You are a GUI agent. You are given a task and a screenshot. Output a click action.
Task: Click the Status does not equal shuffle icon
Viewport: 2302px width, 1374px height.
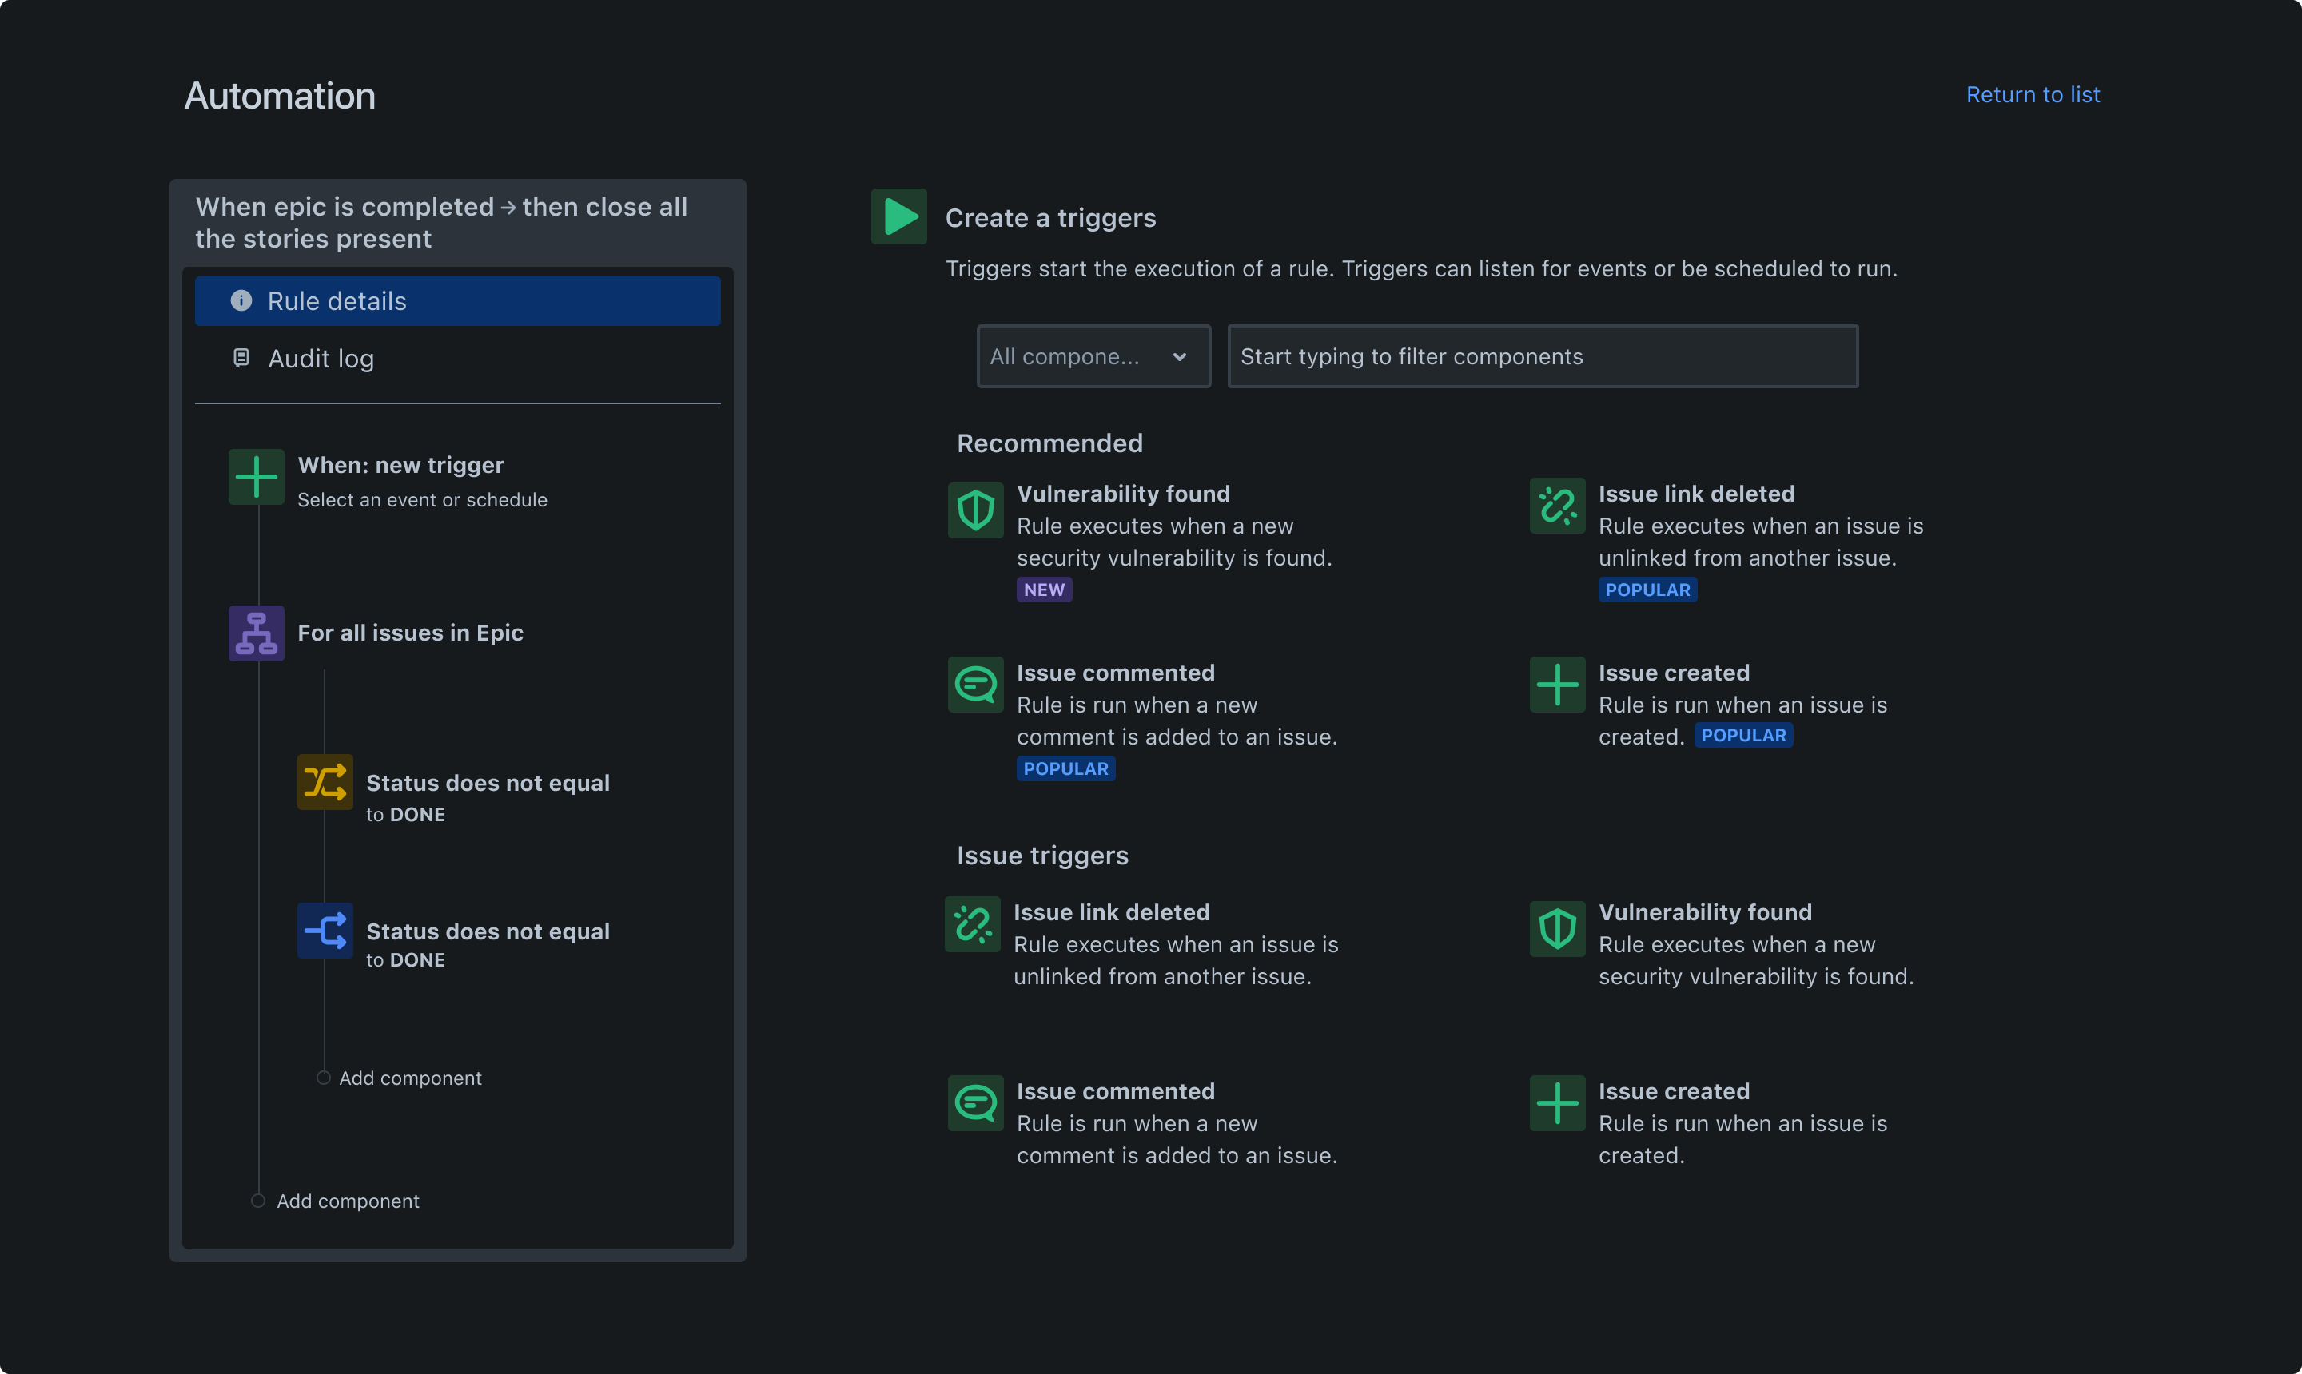click(324, 782)
